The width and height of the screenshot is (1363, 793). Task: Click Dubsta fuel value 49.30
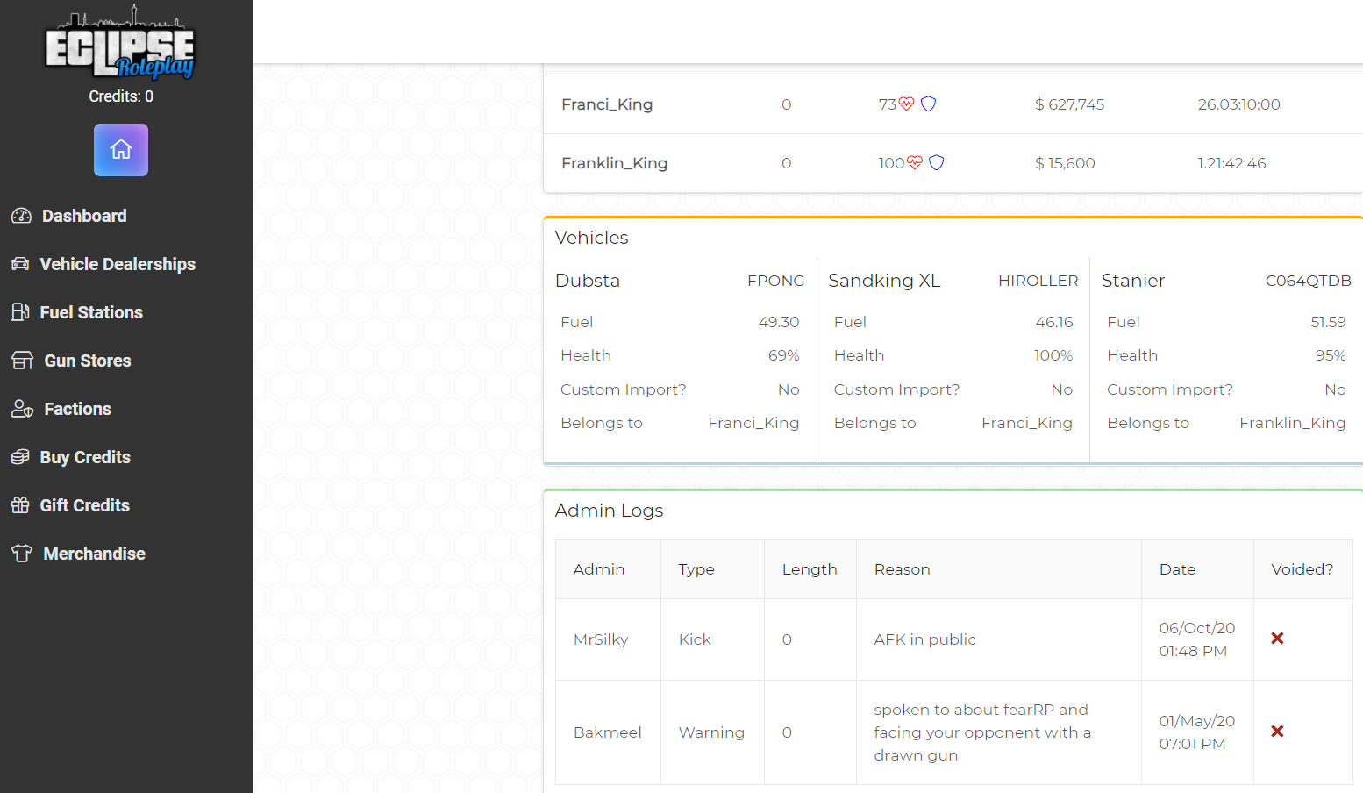[x=779, y=322]
